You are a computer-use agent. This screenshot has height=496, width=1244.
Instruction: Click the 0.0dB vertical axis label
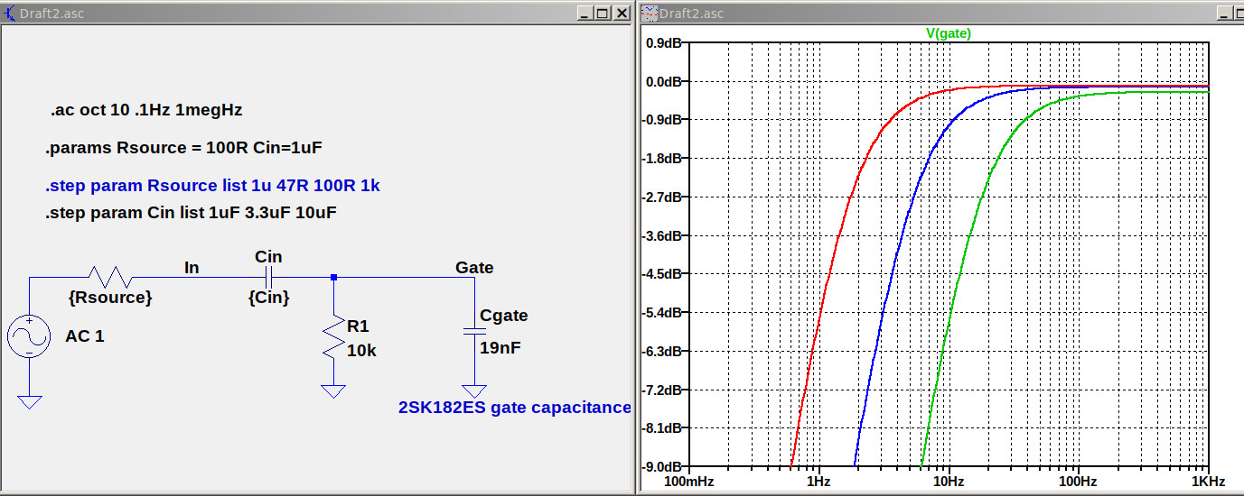pyautogui.click(x=662, y=81)
